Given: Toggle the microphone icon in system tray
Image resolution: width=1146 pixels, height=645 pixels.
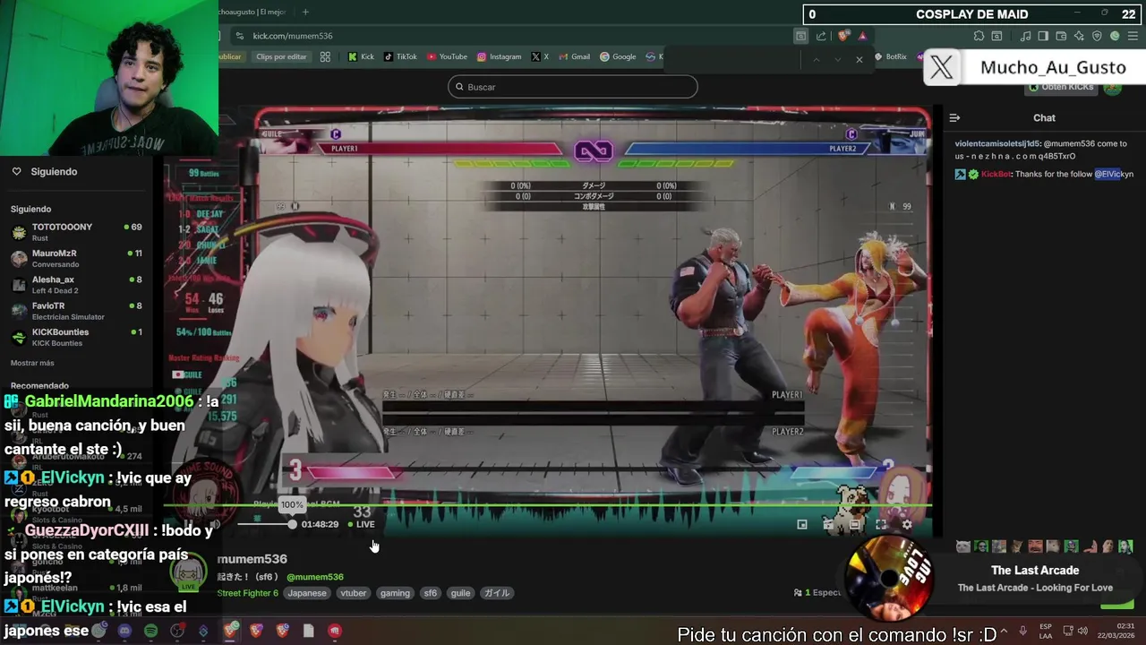Looking at the screenshot, I should point(1022,631).
